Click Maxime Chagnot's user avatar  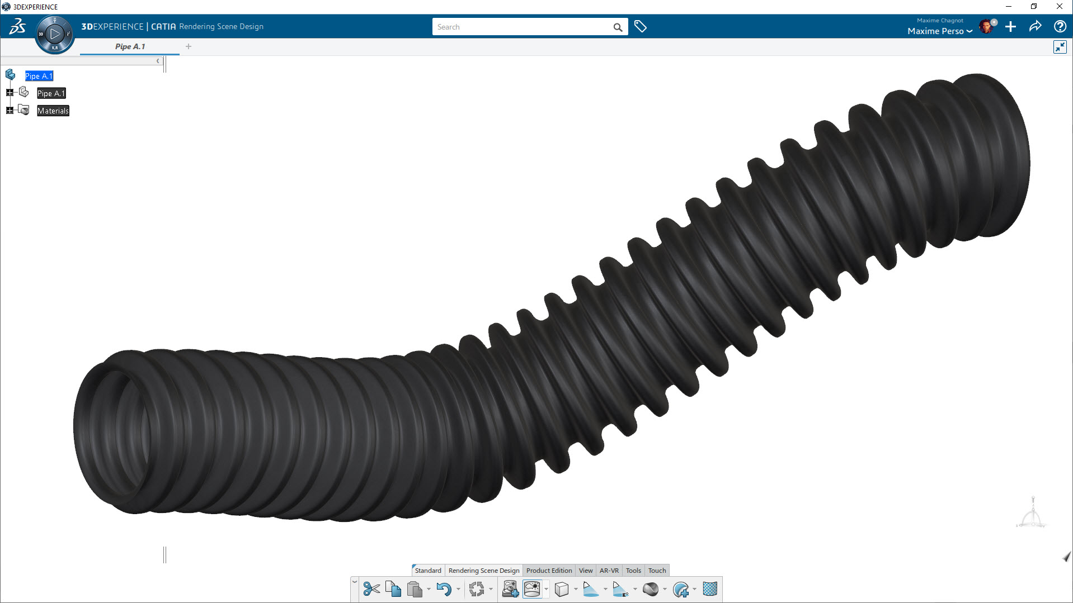[x=987, y=26]
